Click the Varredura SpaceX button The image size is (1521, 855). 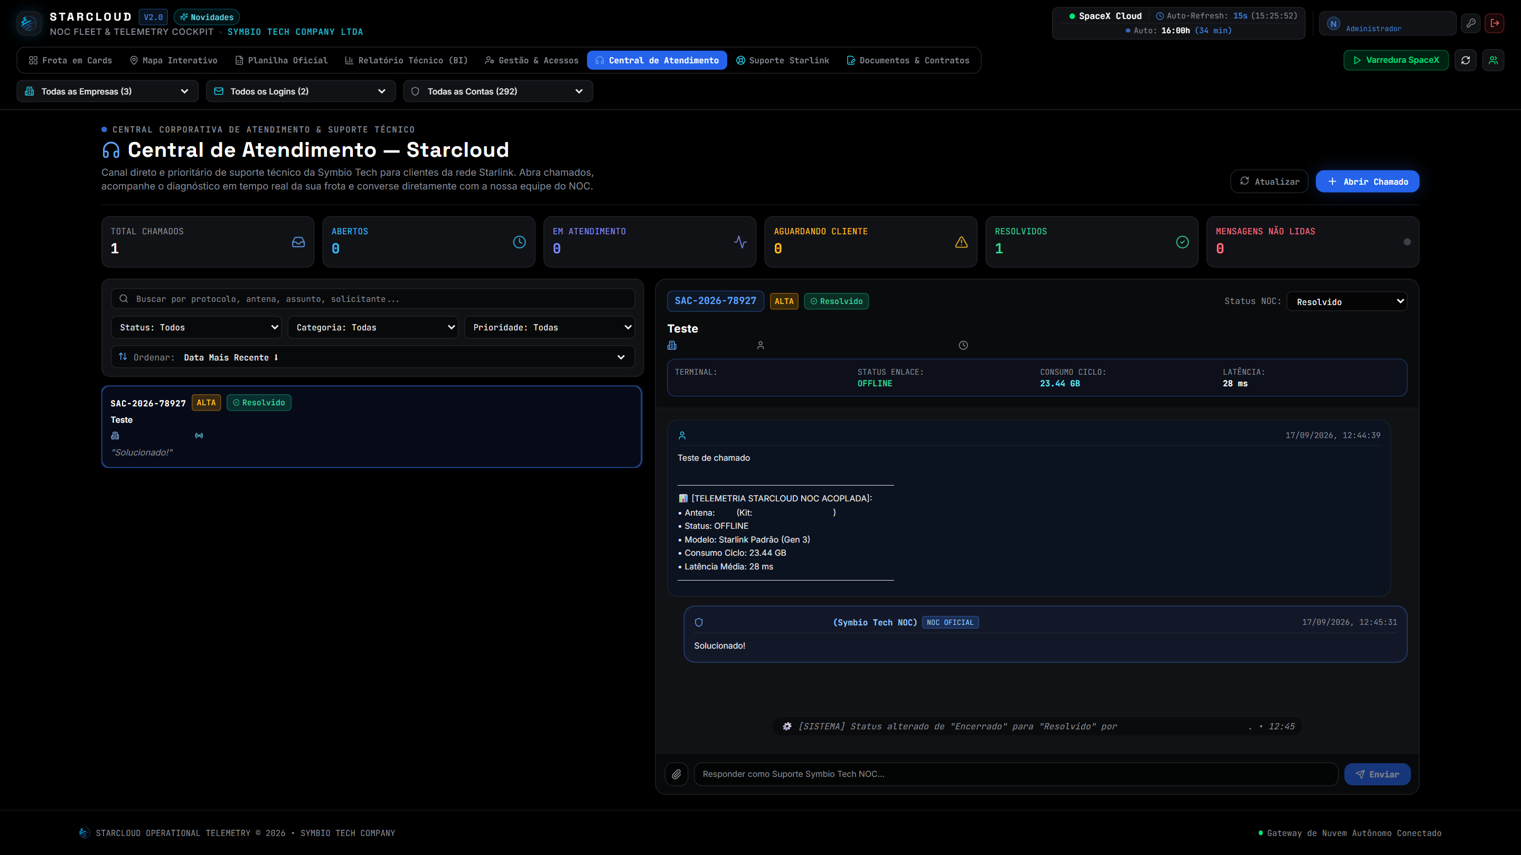coord(1396,60)
